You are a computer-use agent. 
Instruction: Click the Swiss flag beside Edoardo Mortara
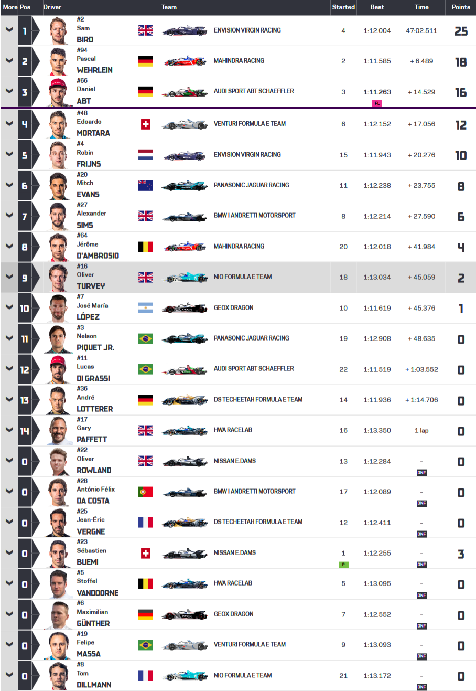pyautogui.click(x=146, y=124)
